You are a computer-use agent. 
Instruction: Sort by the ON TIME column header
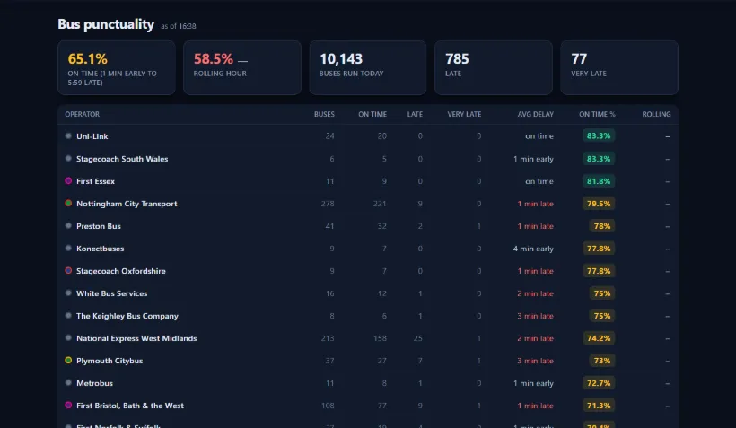click(x=372, y=114)
